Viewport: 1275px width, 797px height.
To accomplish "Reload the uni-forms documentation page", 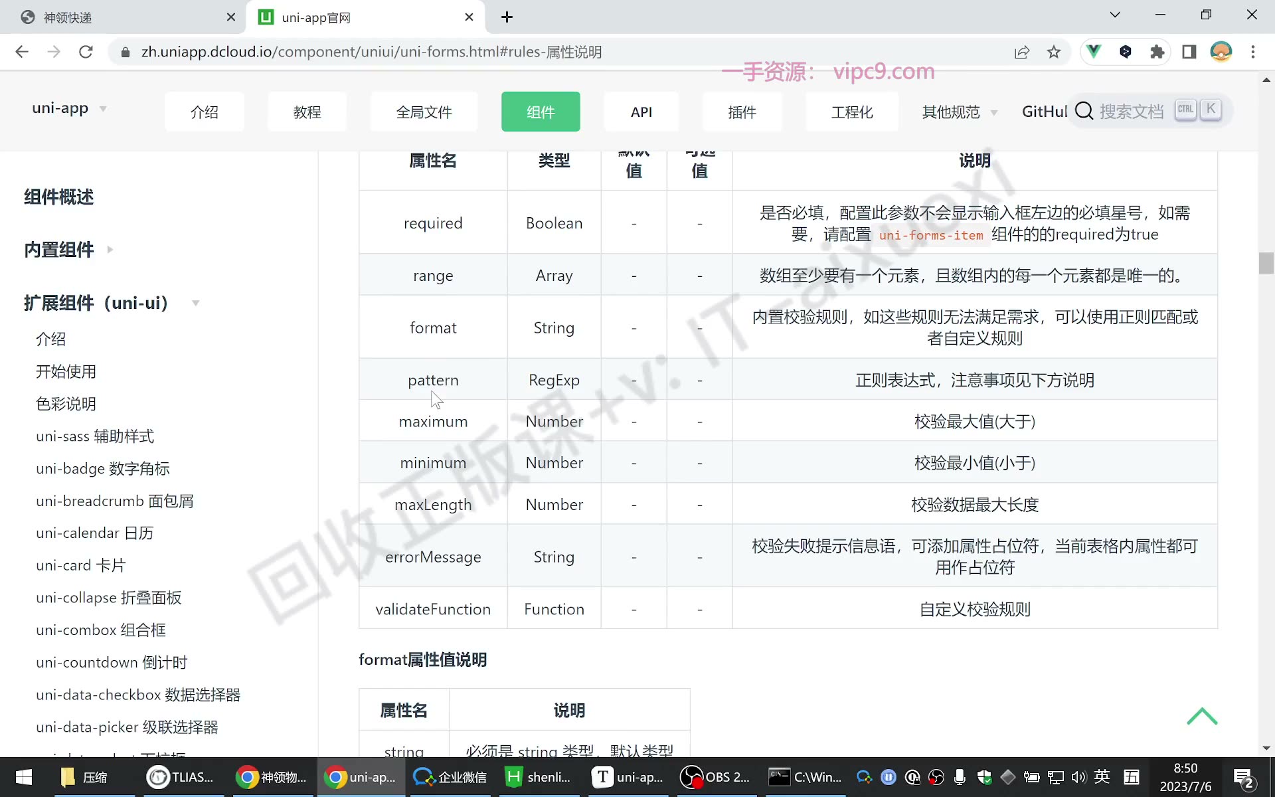I will 86,52.
